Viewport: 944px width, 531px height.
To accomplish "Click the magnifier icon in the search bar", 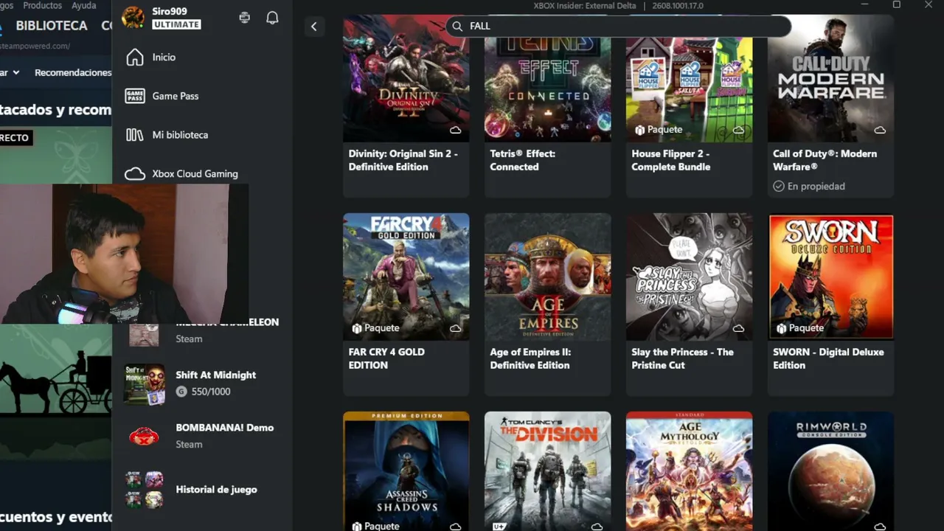I will pyautogui.click(x=457, y=26).
